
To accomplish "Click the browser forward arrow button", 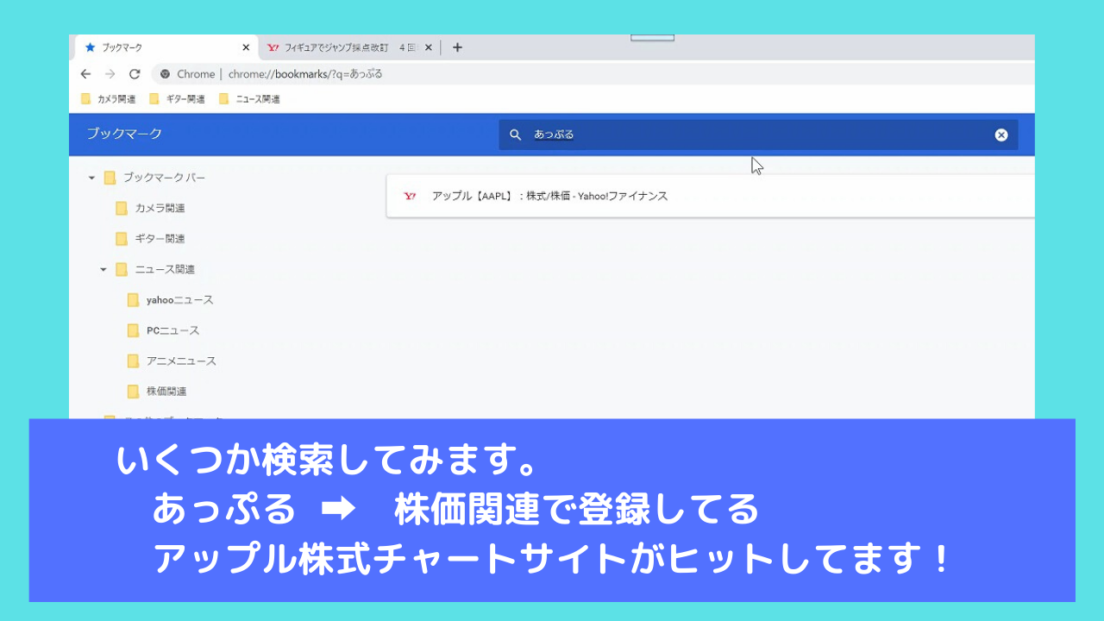I will pos(110,74).
